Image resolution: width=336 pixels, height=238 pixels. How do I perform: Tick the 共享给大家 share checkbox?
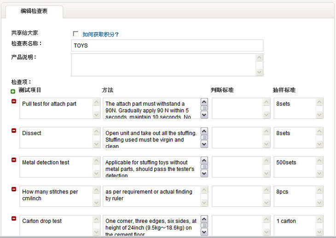[75, 34]
